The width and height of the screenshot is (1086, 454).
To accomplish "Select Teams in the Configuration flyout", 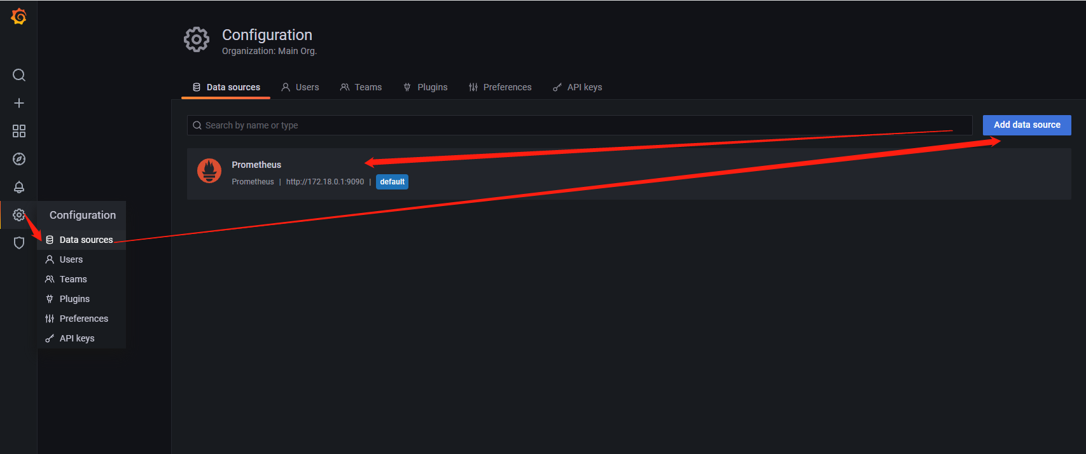I will coord(82,279).
